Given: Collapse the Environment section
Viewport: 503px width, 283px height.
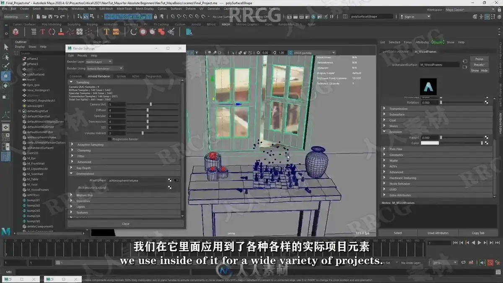Looking at the screenshot, I should point(125,173).
